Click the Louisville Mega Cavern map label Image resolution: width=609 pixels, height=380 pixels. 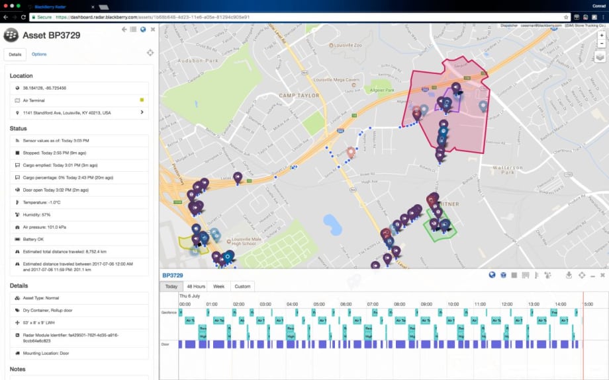tap(336, 80)
